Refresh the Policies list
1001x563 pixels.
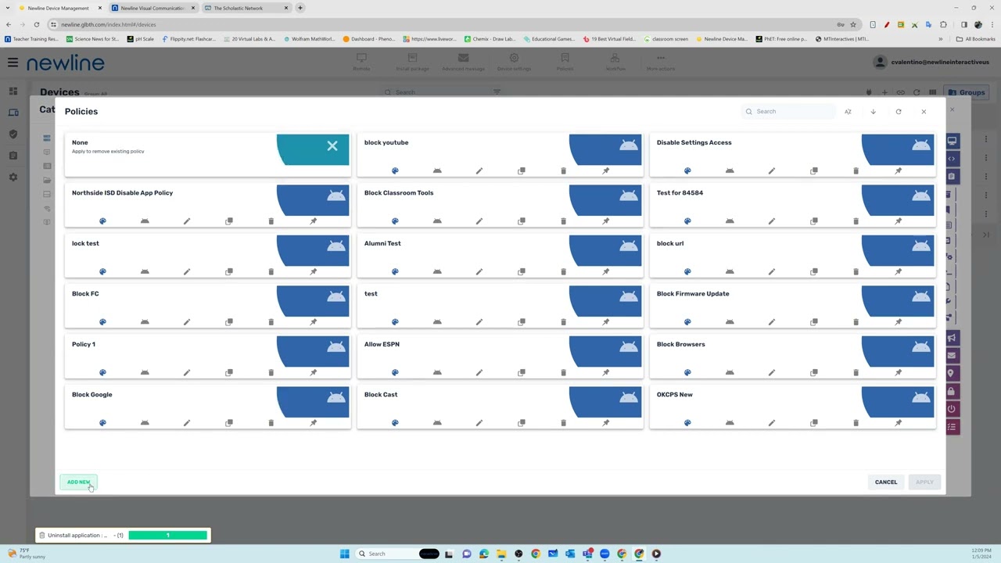coord(899,112)
